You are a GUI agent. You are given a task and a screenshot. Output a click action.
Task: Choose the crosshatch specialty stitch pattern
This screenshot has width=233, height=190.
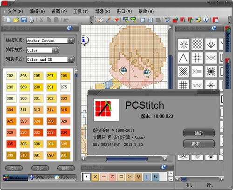(x=197, y=44)
